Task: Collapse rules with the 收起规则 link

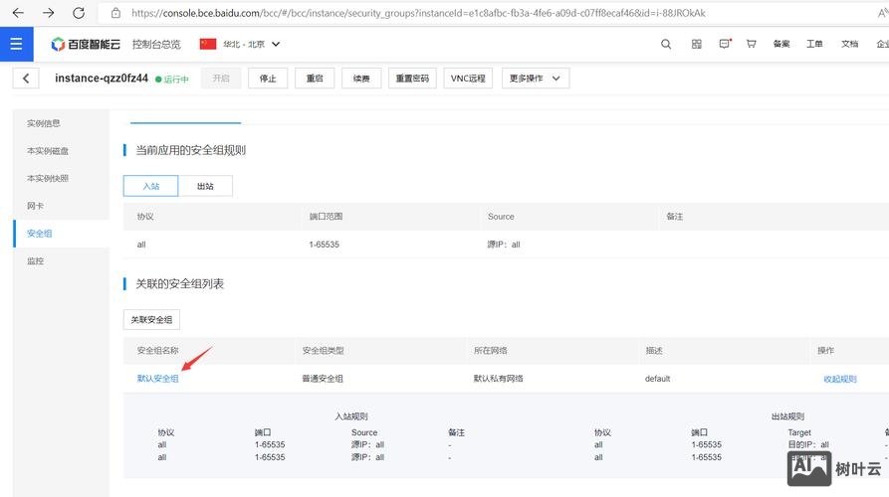Action: (x=839, y=379)
